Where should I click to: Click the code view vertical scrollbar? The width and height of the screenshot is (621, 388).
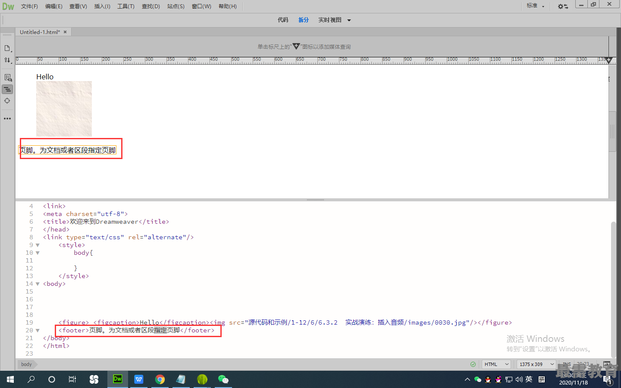pos(614,290)
